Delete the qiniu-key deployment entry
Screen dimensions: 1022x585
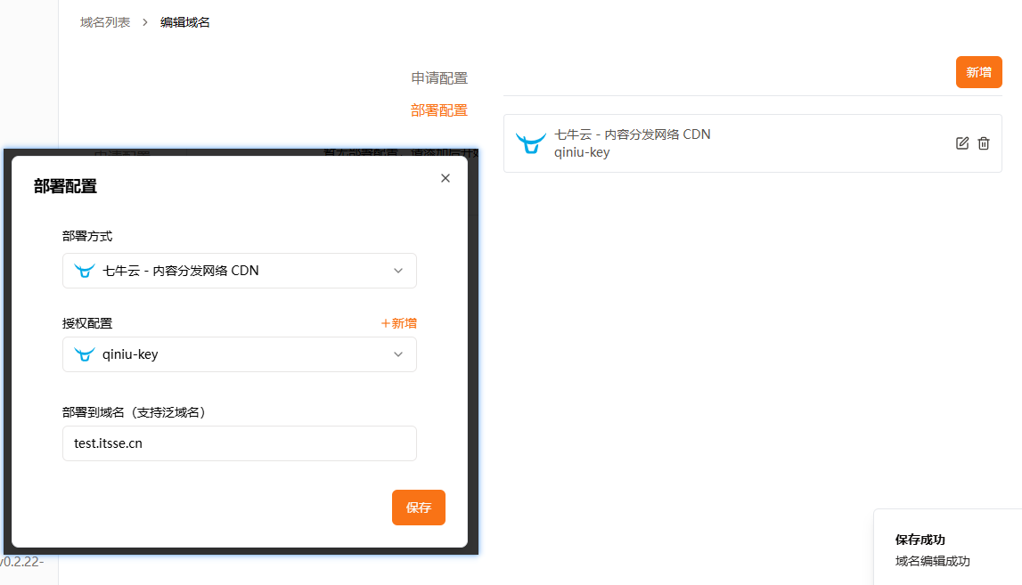[984, 143]
